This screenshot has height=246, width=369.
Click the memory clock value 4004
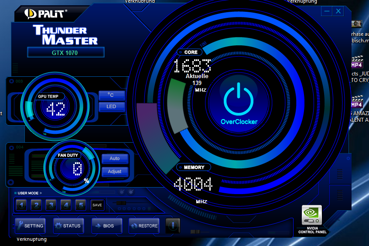point(193,184)
